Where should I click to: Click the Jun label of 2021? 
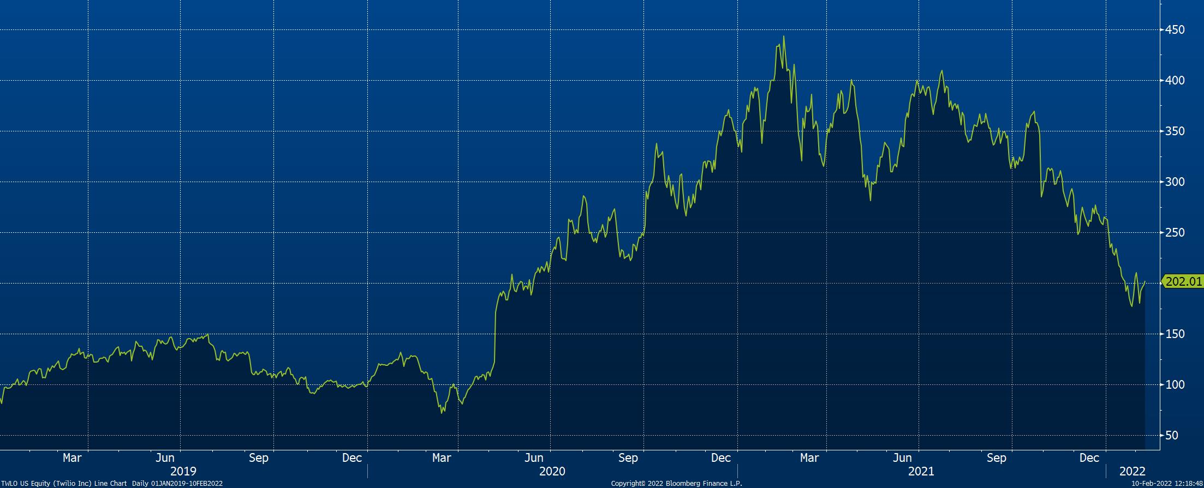click(x=902, y=458)
